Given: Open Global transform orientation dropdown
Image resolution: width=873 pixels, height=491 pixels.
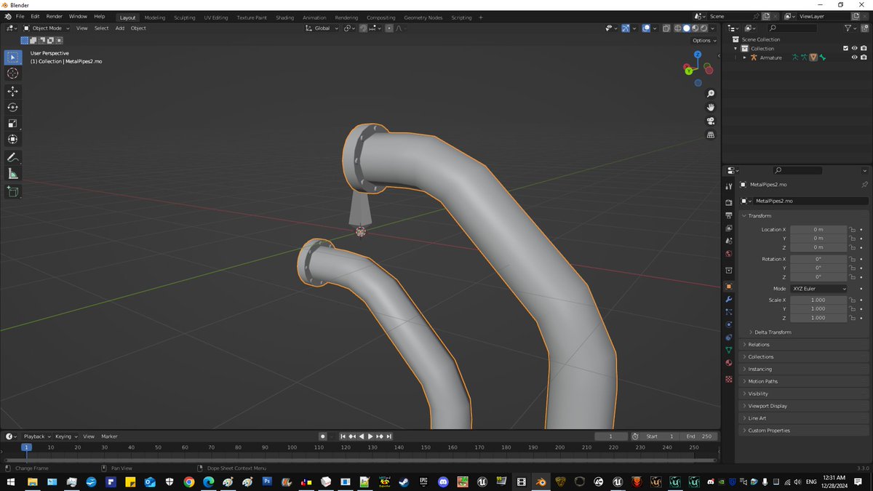Looking at the screenshot, I should click(322, 28).
